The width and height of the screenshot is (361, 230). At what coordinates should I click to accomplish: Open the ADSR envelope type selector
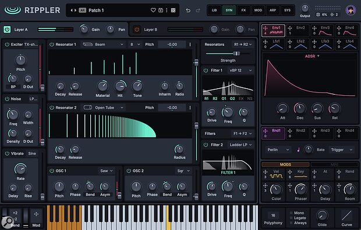point(312,56)
